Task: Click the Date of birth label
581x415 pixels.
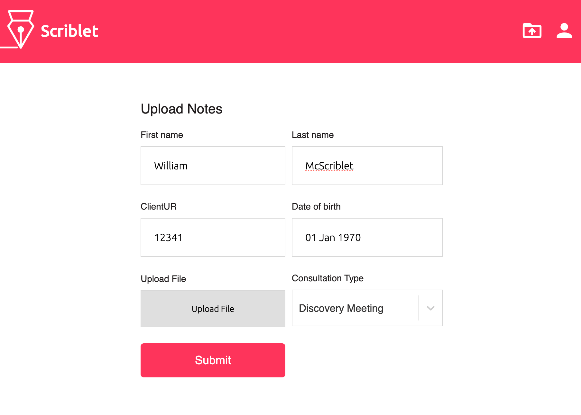Action: tap(316, 206)
